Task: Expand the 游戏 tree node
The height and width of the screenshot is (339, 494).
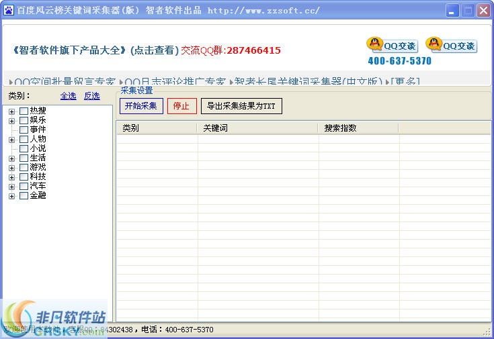Action: pyautogui.click(x=11, y=168)
